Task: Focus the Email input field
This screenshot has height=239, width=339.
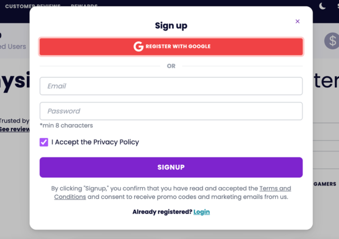Action: pos(171,86)
